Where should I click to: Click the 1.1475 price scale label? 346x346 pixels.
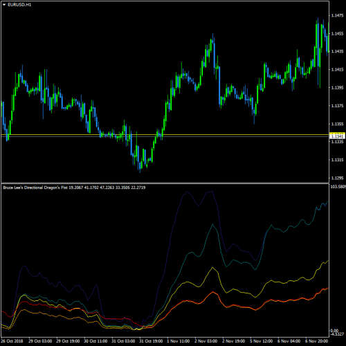point(337,15)
